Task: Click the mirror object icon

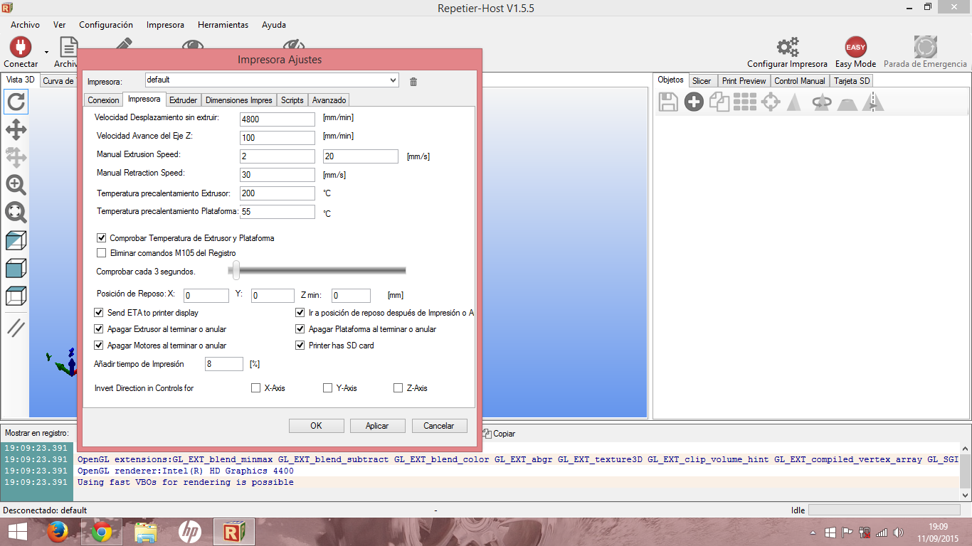Action: click(x=873, y=102)
